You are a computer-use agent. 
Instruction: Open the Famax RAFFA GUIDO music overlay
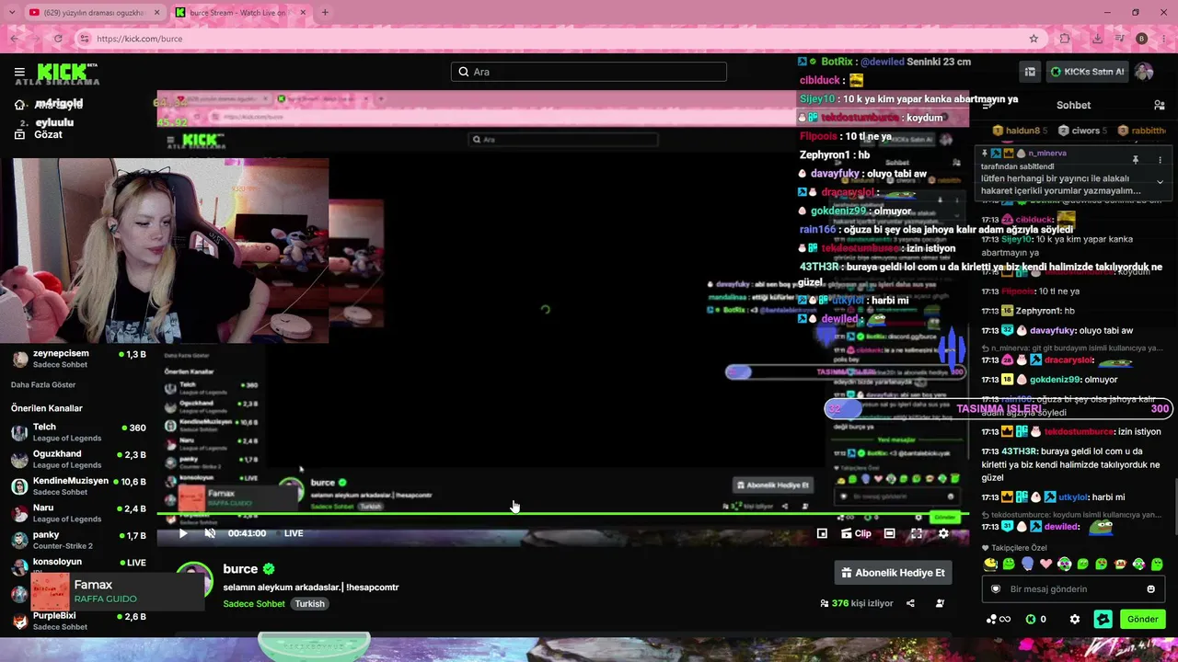[117, 591]
